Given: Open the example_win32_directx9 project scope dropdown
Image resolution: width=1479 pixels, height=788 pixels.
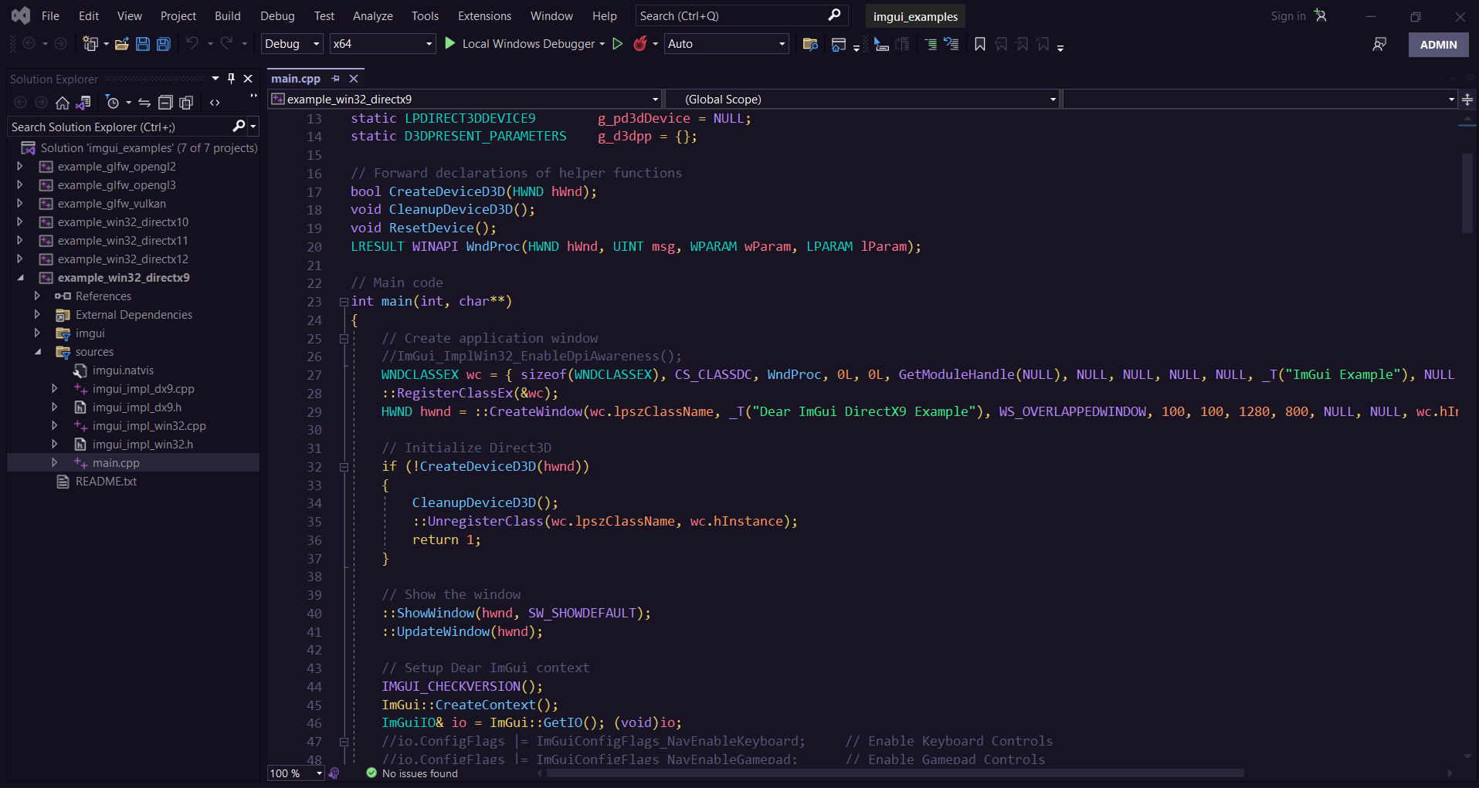Looking at the screenshot, I should point(465,100).
